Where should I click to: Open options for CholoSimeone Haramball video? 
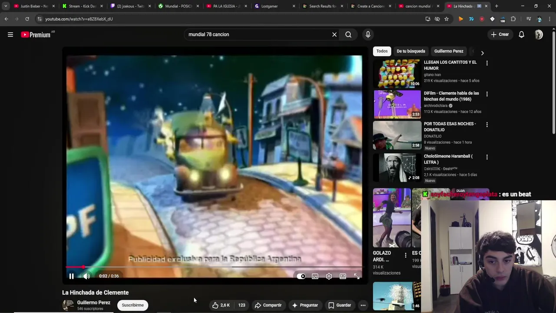point(487,157)
